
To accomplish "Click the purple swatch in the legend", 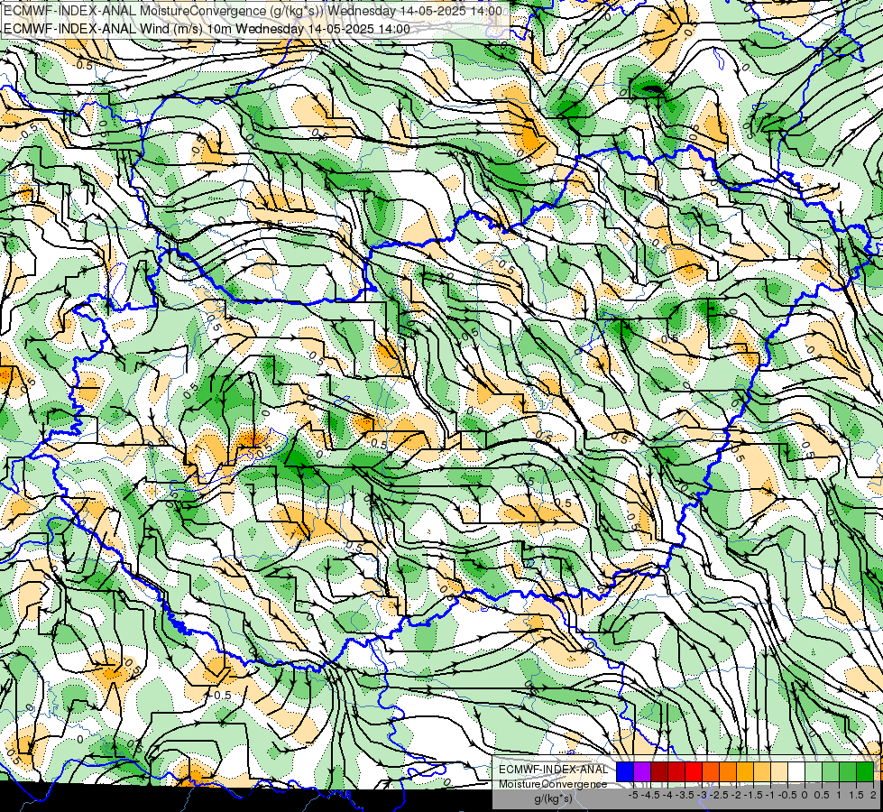I will coord(642,772).
